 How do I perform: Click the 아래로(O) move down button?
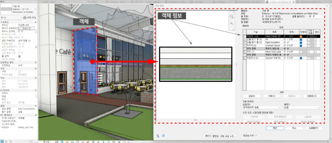(x=312, y=96)
